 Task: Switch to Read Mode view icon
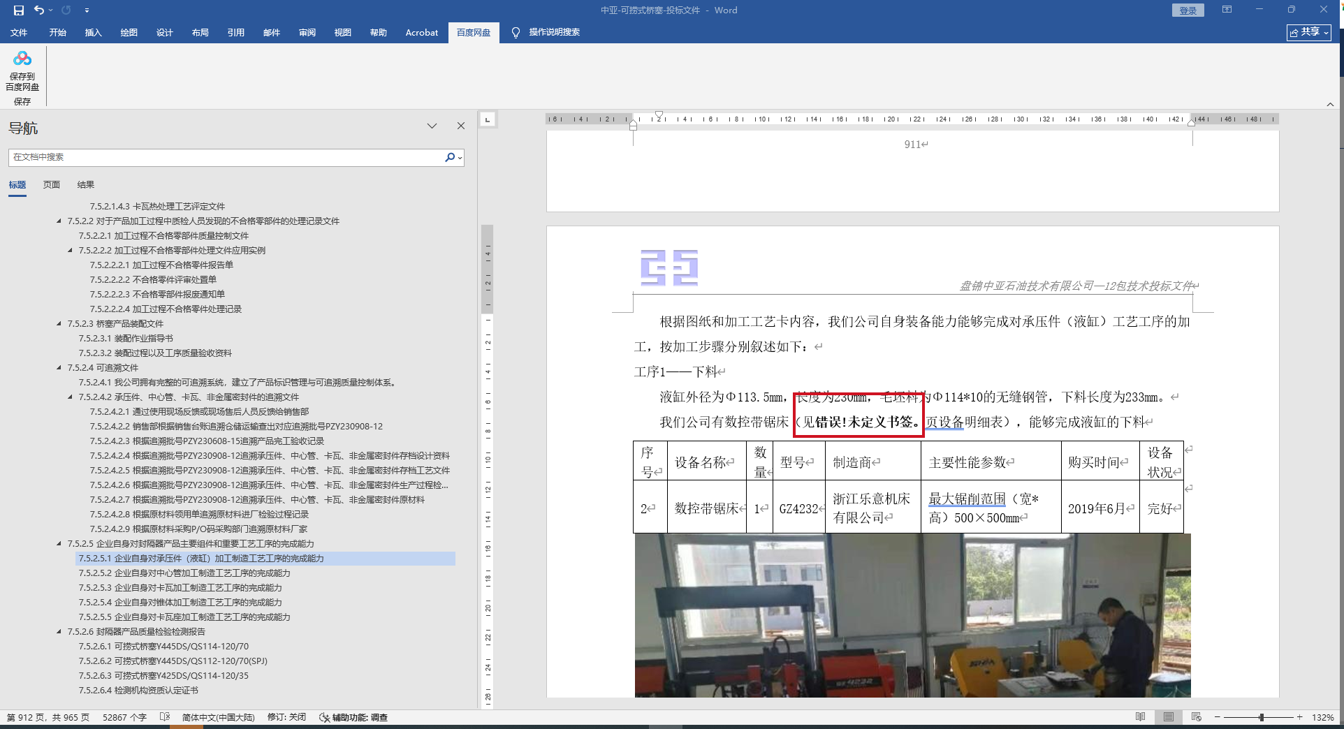(1141, 717)
